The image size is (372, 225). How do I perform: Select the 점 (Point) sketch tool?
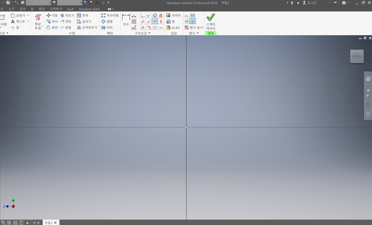15,28
